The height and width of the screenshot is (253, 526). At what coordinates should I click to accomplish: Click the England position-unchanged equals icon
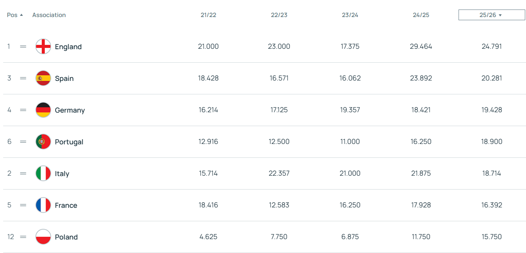point(23,46)
